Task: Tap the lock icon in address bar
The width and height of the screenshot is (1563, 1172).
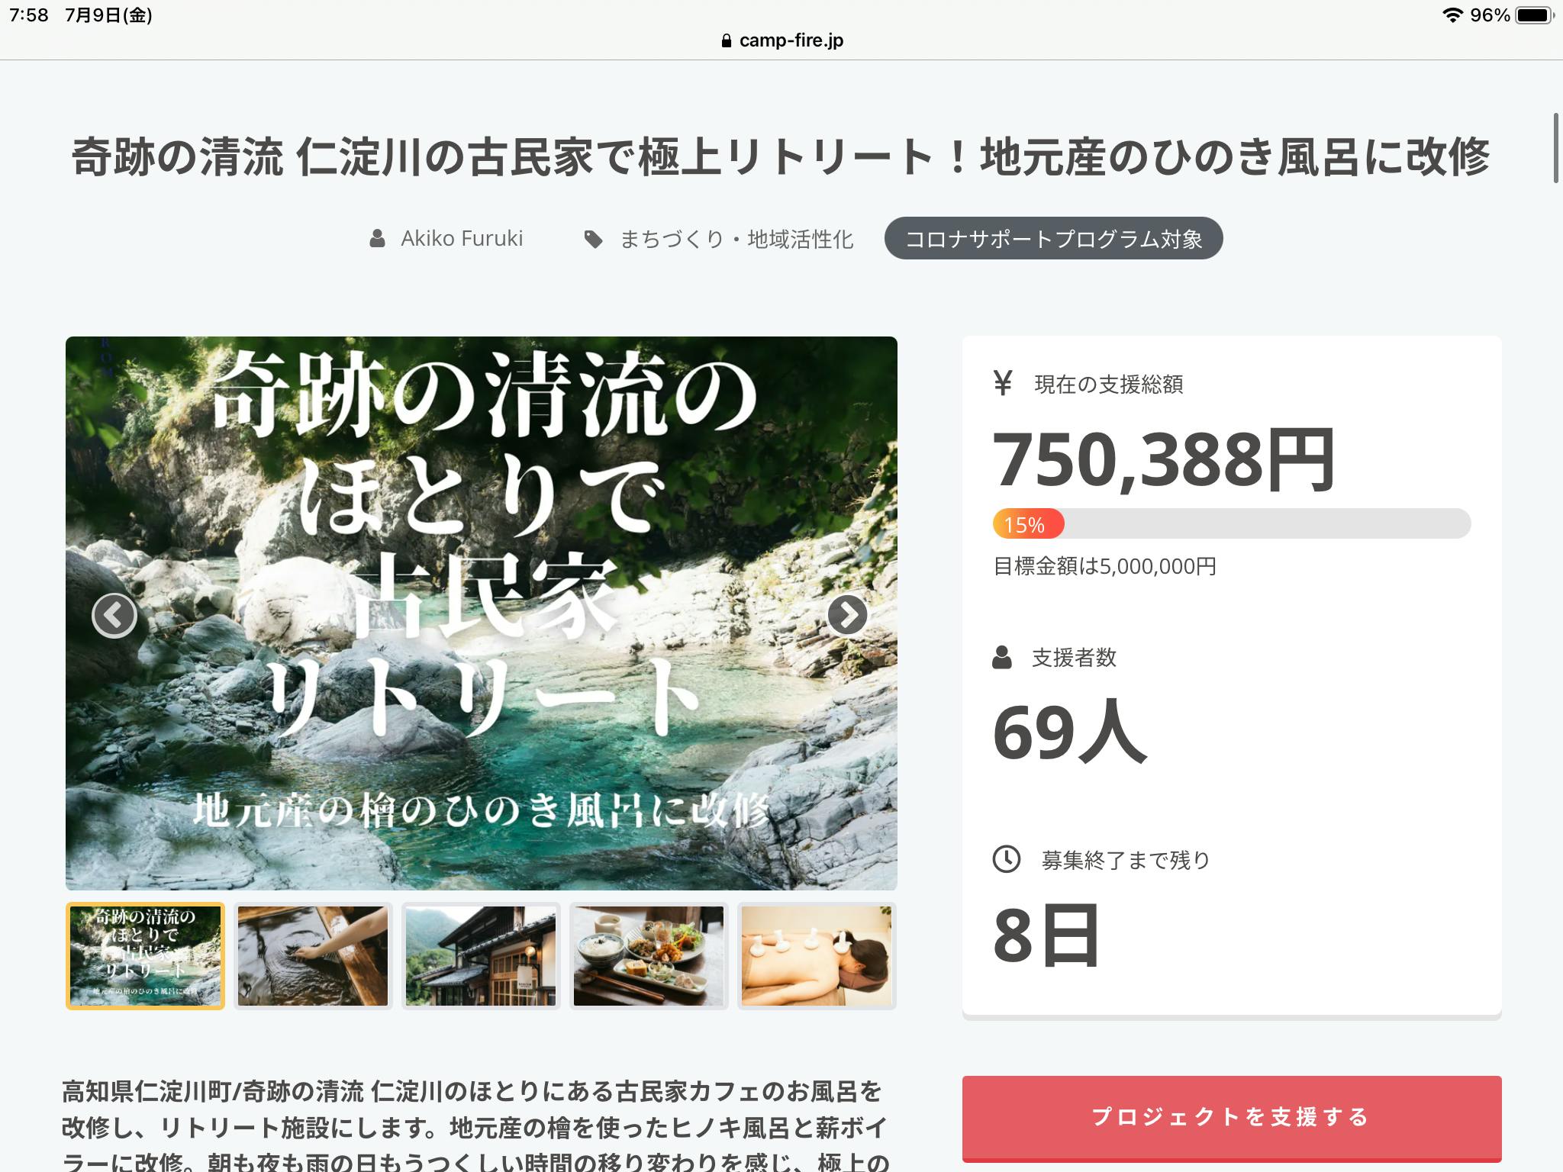Action: 726,40
